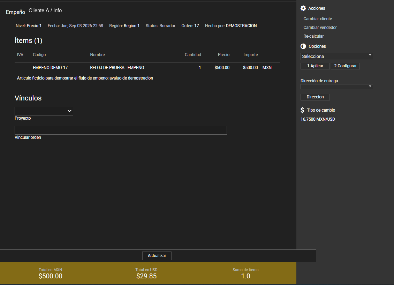Click the Orden: 17 text
This screenshot has width=394, height=285.
tap(190, 26)
